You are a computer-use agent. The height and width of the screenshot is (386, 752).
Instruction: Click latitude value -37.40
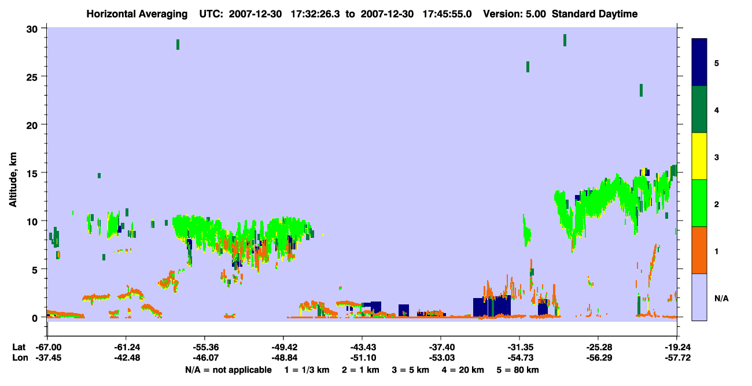click(440, 347)
